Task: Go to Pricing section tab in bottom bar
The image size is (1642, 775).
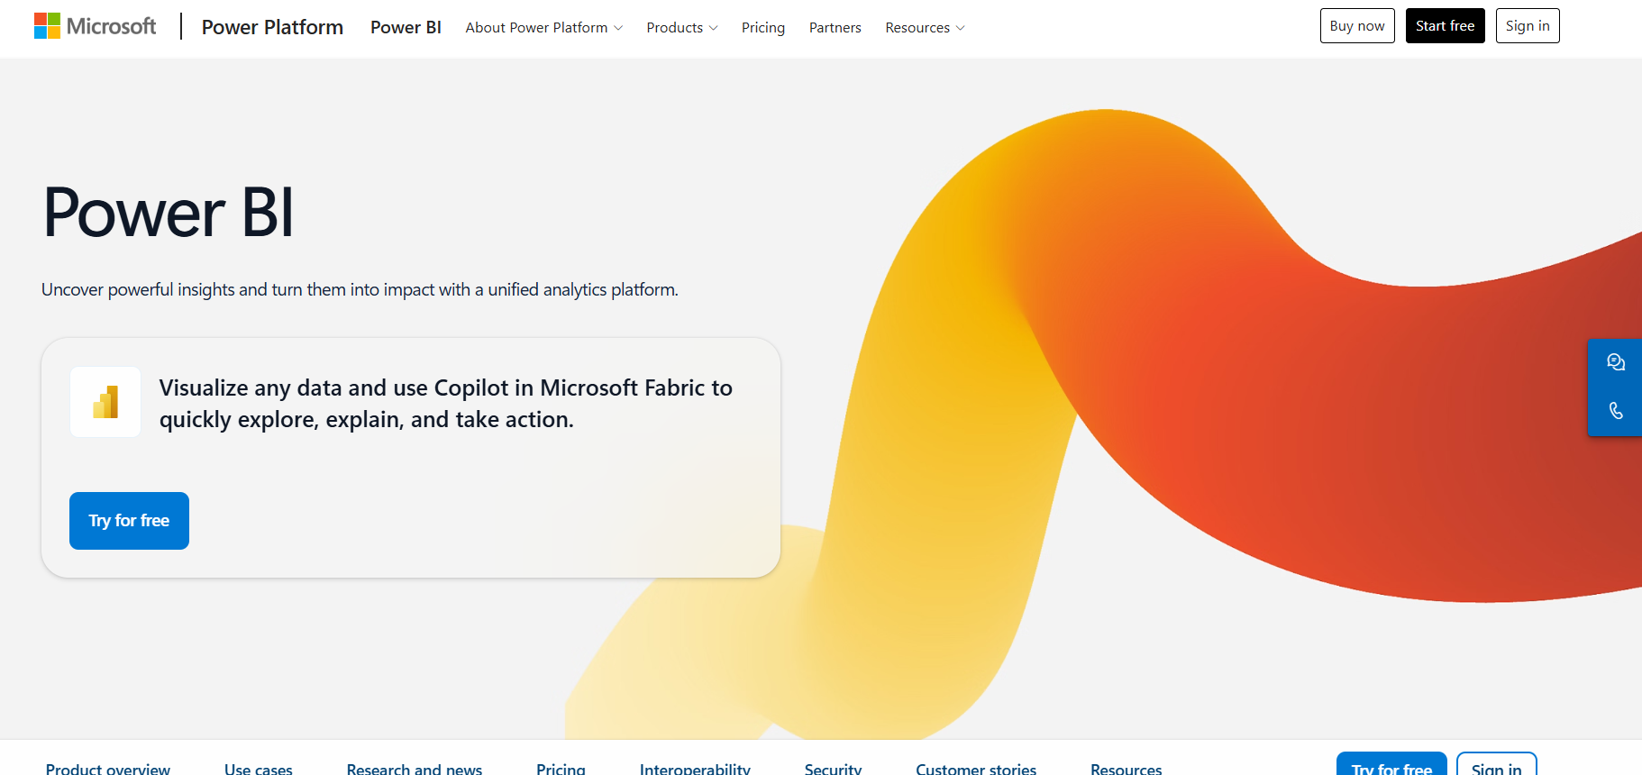Action: tap(561, 769)
